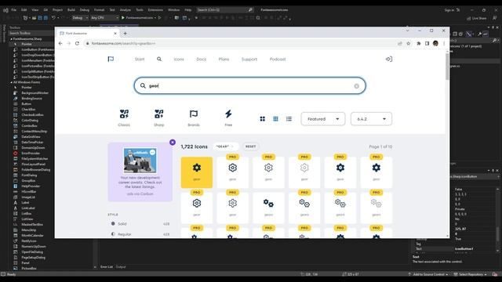
Task: Filter by Brands icons
Action: pos(194,117)
